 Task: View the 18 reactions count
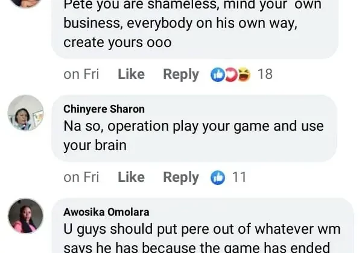click(265, 75)
